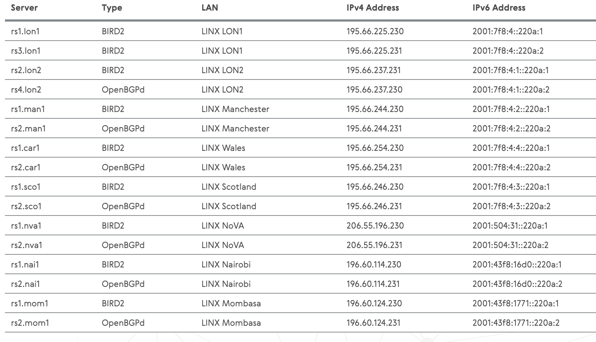The image size is (596, 342).
Task: Click the BIRD2 type for rs1.nai1
Action: (x=113, y=265)
